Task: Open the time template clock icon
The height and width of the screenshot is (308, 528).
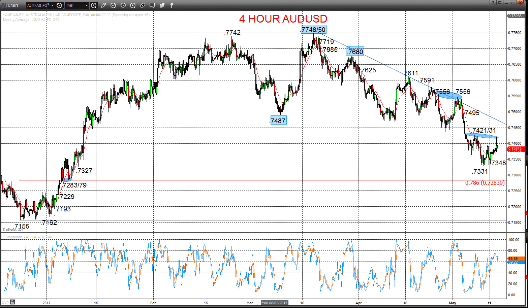Action: (94, 5)
